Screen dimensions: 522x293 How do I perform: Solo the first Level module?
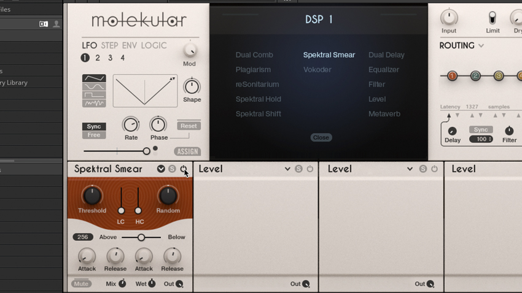click(298, 169)
